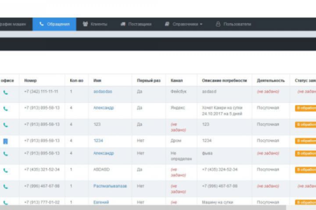Click the phone icon in the +7 (996) row
Image resolution: width=316 pixels, height=210 pixels.
click(6, 187)
